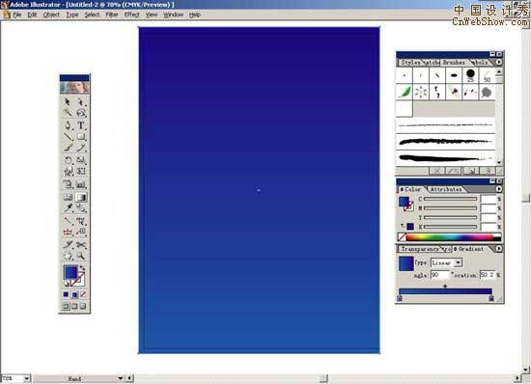Switch to the Attributes tab
Image resolution: width=531 pixels, height=384 pixels.
pyautogui.click(x=446, y=189)
